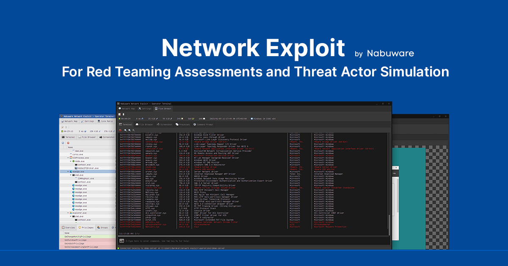
Task: Click the camera icon on the Screenshot tab
Action: coord(159,125)
